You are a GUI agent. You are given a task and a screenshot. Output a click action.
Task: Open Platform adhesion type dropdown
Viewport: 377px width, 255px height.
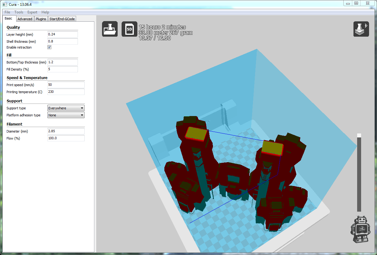click(x=66, y=115)
